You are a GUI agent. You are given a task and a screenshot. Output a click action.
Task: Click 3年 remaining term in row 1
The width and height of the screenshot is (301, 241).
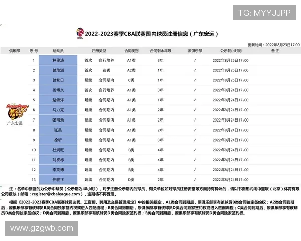click(161, 60)
